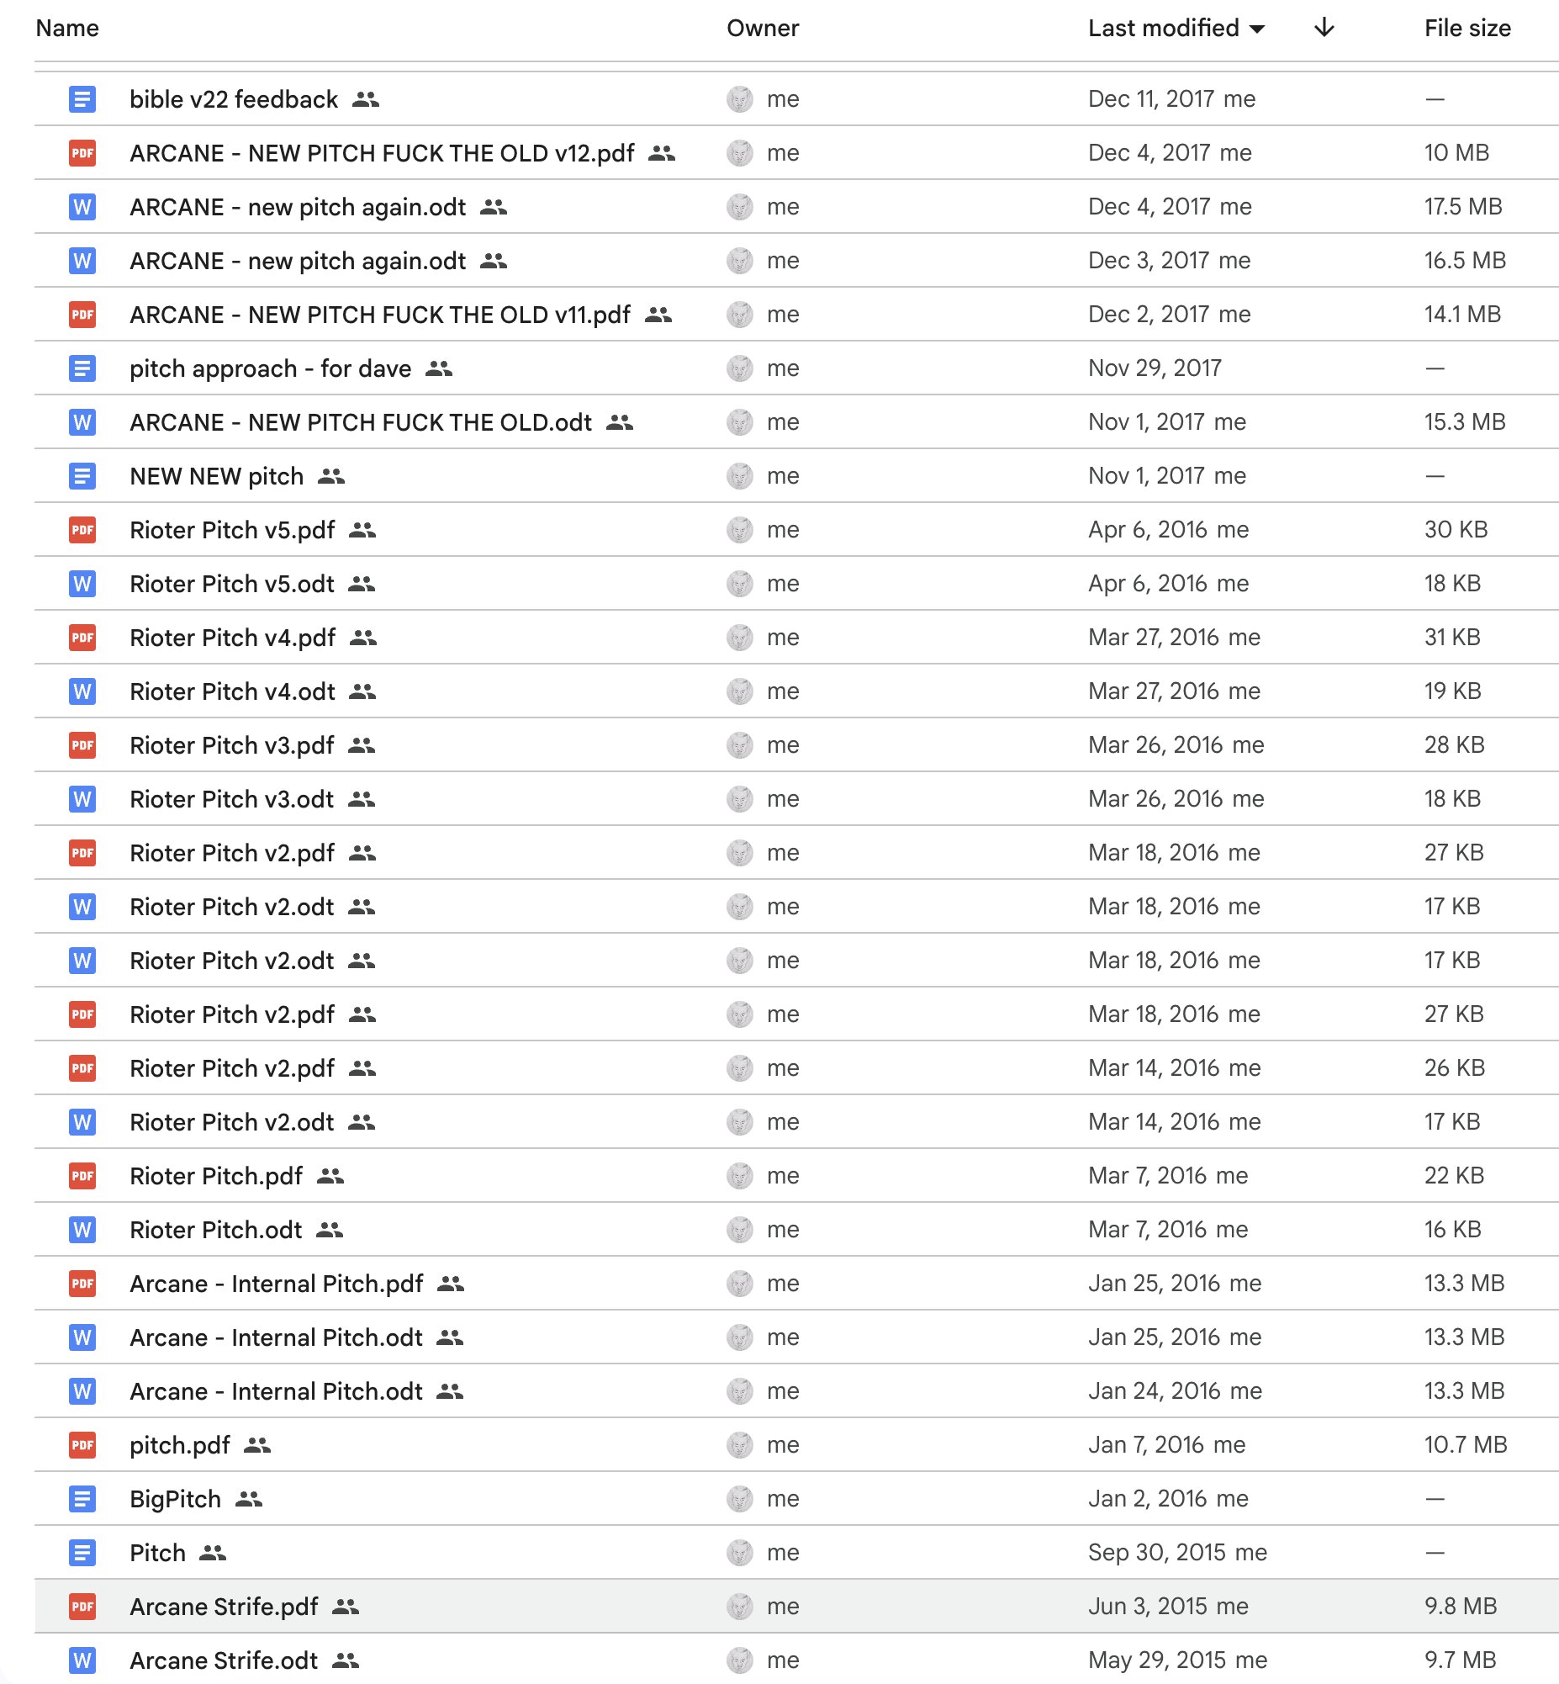Select the file name 'bible v22 feedback'
Image resolution: width=1559 pixels, height=1684 pixels.
[x=234, y=99]
